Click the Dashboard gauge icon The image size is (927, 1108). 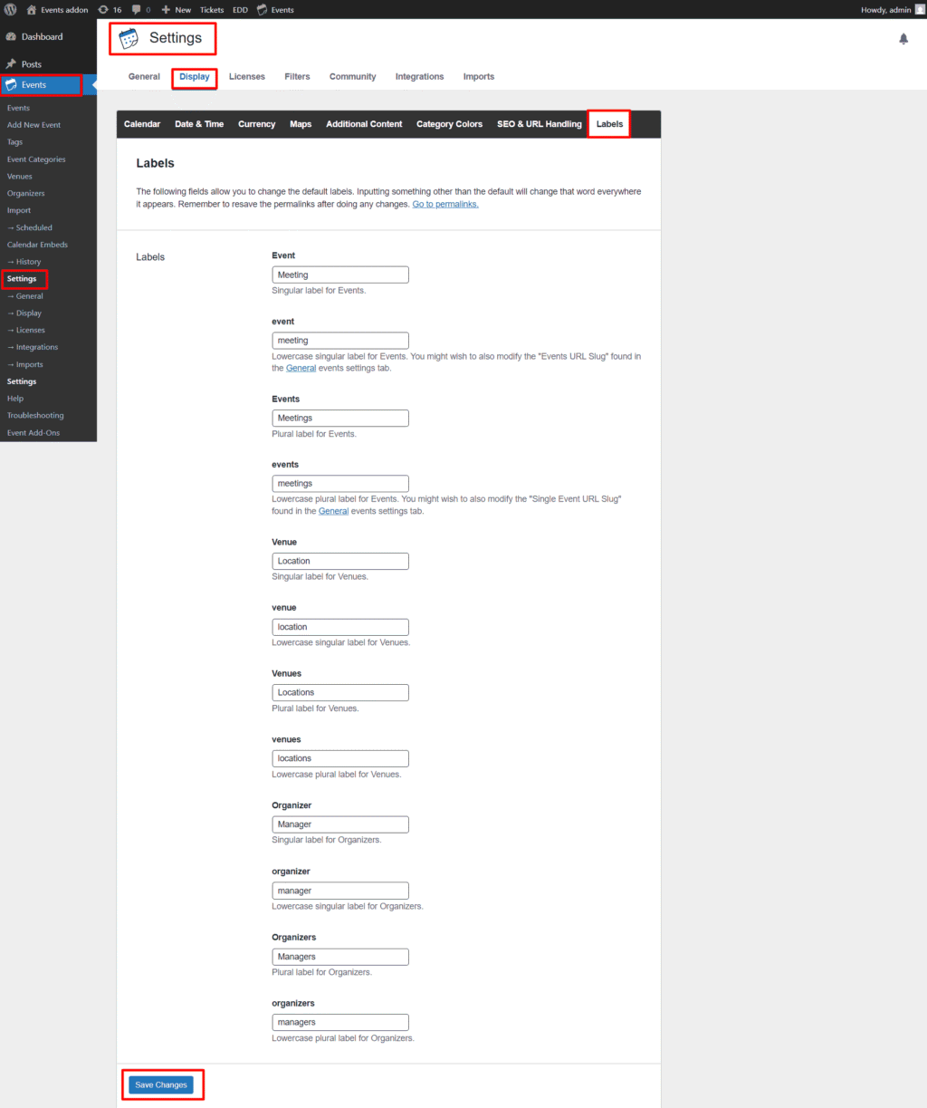pos(11,37)
